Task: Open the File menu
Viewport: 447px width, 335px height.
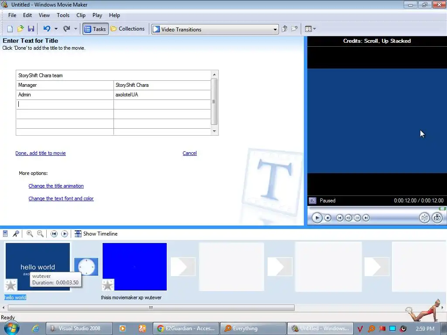Action: pyautogui.click(x=12, y=15)
